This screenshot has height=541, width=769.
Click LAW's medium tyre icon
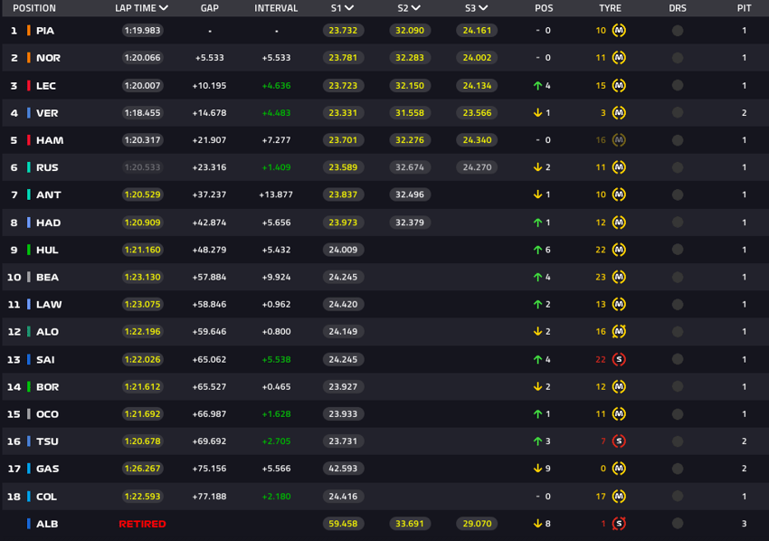[x=619, y=304]
